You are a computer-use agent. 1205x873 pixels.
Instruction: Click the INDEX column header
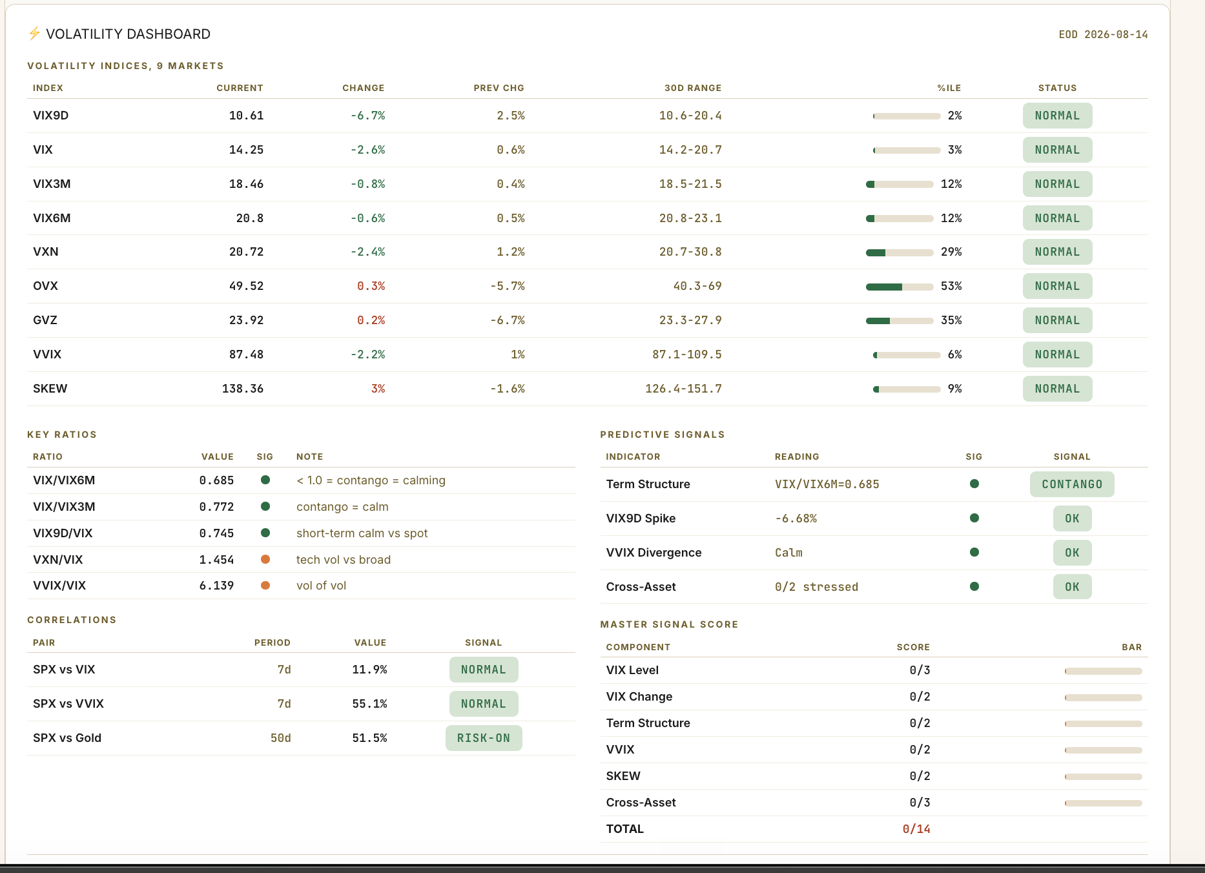(48, 88)
